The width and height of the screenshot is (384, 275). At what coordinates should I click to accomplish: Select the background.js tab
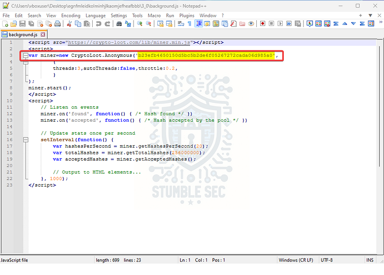click(24, 35)
